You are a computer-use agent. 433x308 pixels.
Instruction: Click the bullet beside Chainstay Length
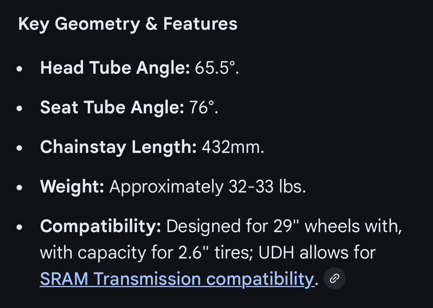(20, 148)
